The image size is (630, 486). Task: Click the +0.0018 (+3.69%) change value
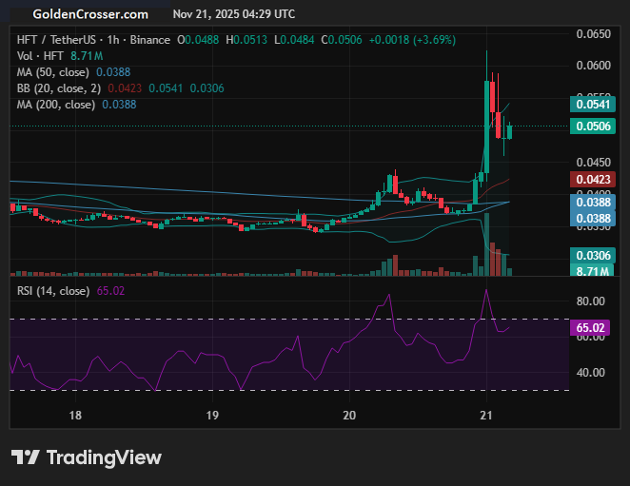(x=412, y=40)
